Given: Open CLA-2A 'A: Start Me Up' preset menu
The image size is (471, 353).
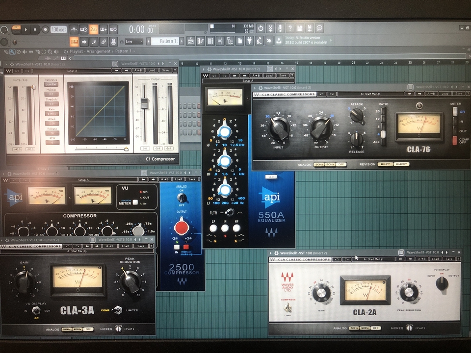Looking at the screenshot, I should point(373,259).
